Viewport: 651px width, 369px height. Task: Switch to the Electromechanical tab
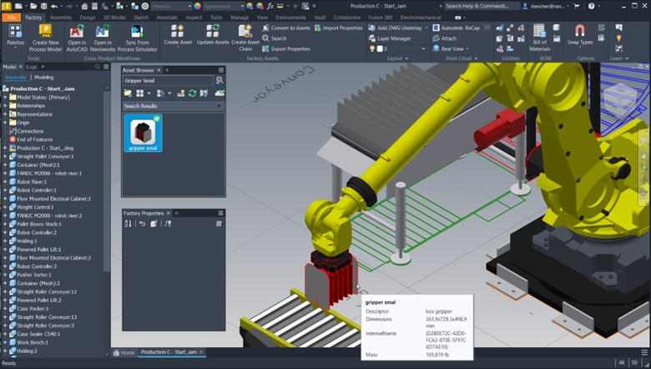pyautogui.click(x=422, y=18)
